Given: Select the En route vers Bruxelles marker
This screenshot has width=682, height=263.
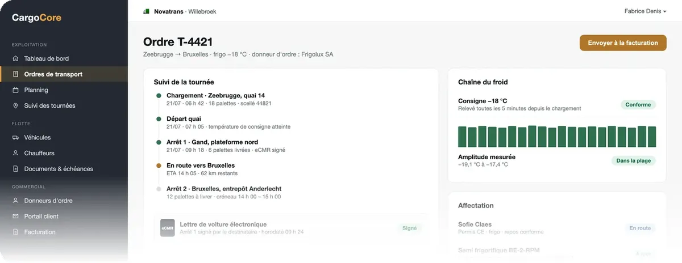Looking at the screenshot, I should pyautogui.click(x=159, y=166).
